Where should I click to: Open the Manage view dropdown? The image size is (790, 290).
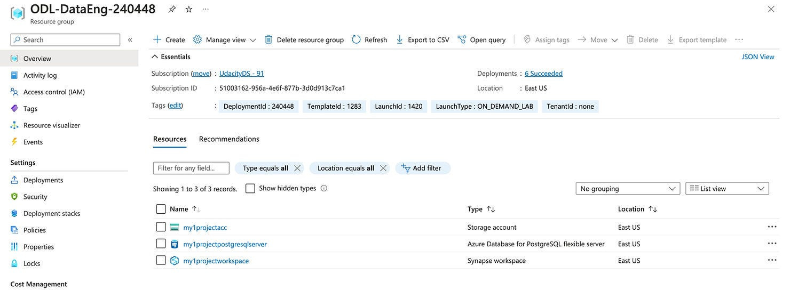point(225,40)
